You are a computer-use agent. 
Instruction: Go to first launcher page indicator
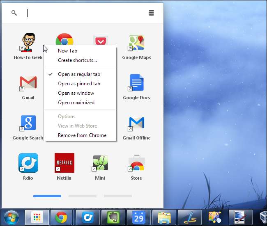[47, 196]
